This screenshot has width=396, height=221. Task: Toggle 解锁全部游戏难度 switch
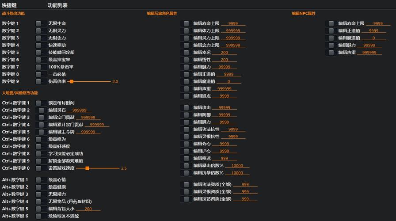(x=41, y=161)
